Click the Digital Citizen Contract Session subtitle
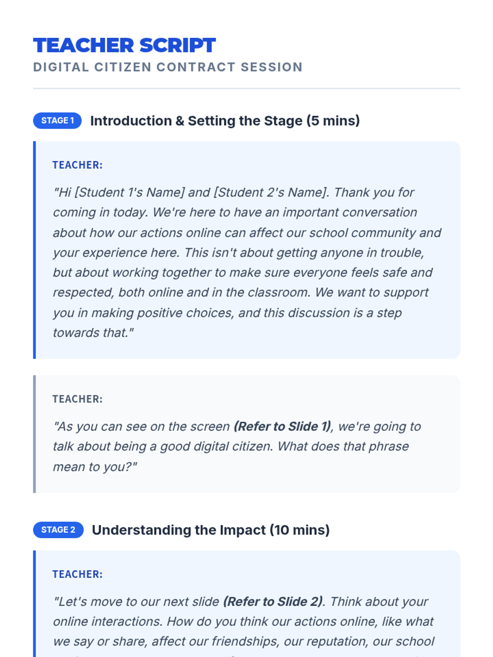493x657 pixels. coord(168,67)
